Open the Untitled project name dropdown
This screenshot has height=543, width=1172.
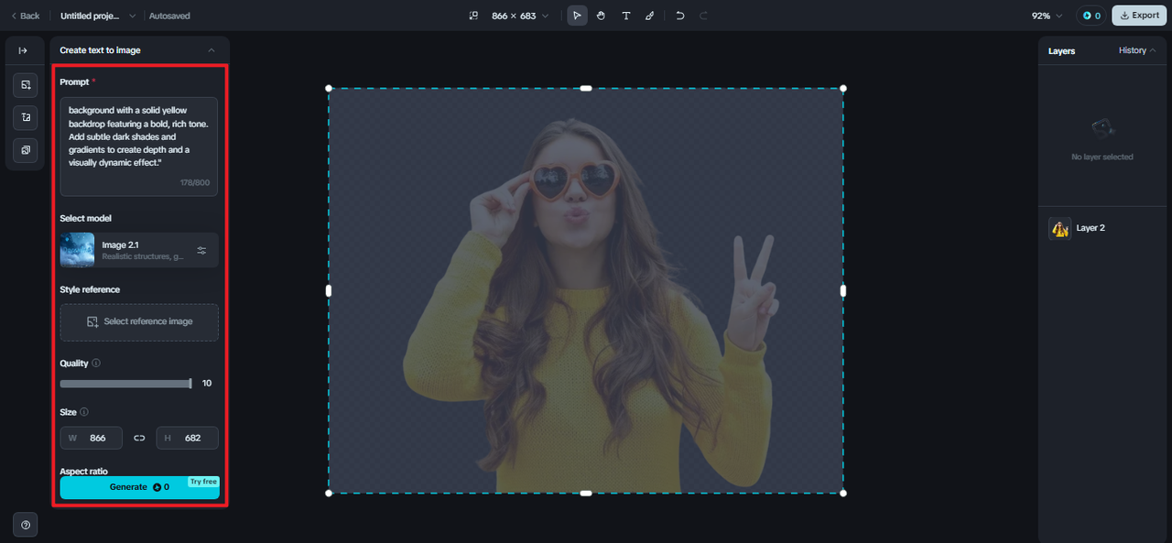tap(98, 16)
